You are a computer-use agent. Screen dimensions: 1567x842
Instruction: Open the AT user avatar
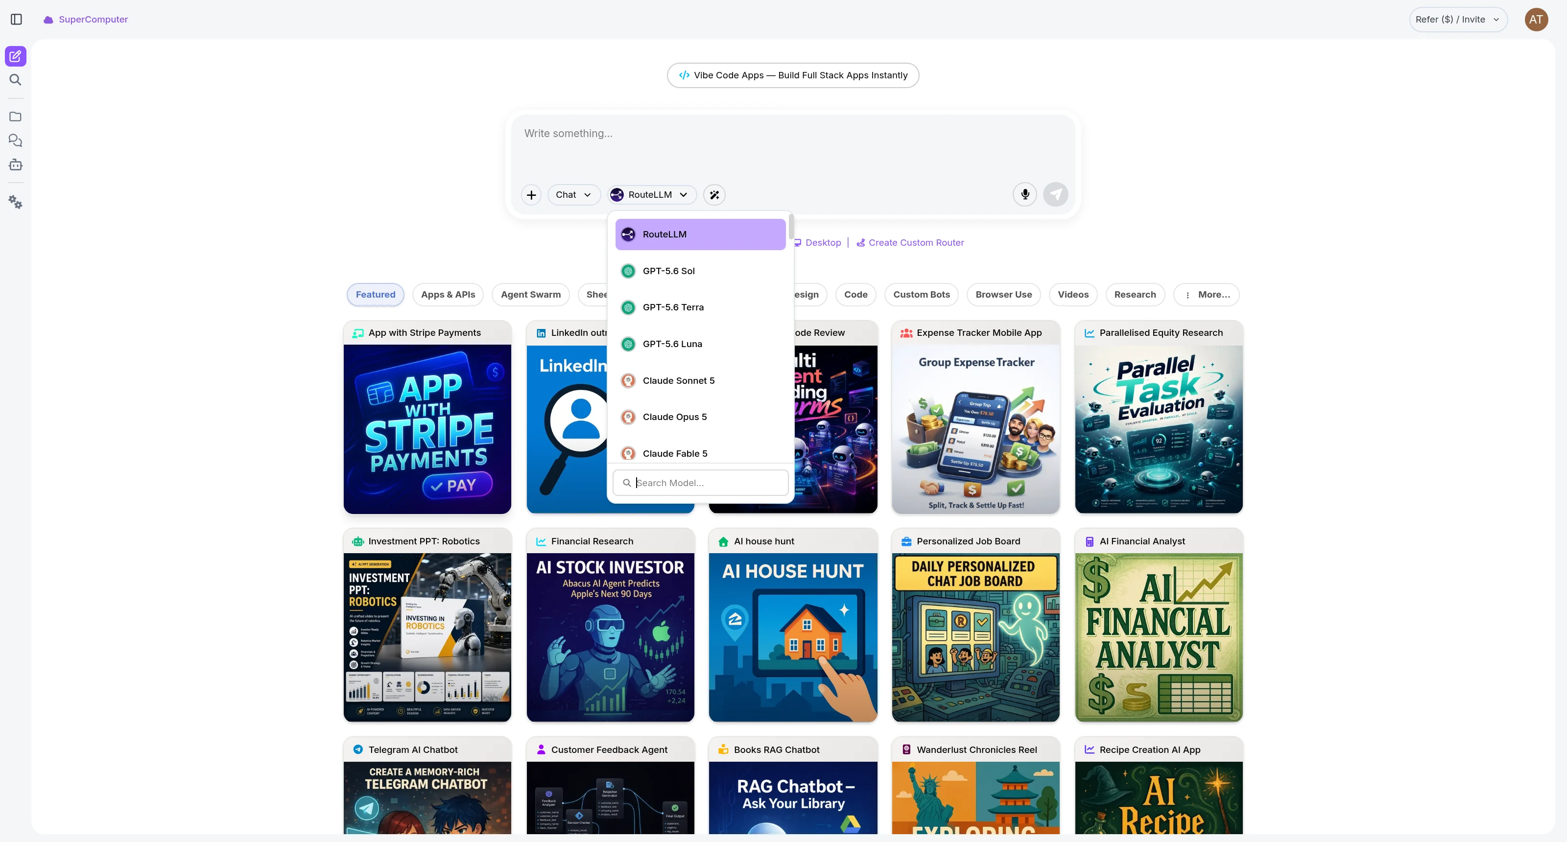point(1536,20)
